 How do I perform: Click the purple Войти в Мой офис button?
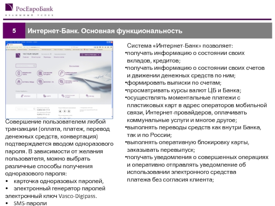90,55
